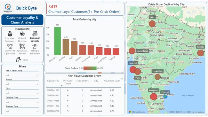Go to Home via the house icon
The width and height of the screenshot is (208, 117).
18,60
